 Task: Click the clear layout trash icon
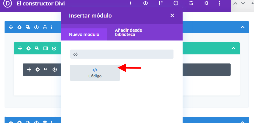pos(191,3)
